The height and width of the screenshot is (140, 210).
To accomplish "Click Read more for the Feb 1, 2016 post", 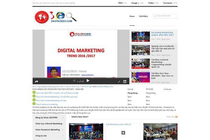I will [166, 39].
